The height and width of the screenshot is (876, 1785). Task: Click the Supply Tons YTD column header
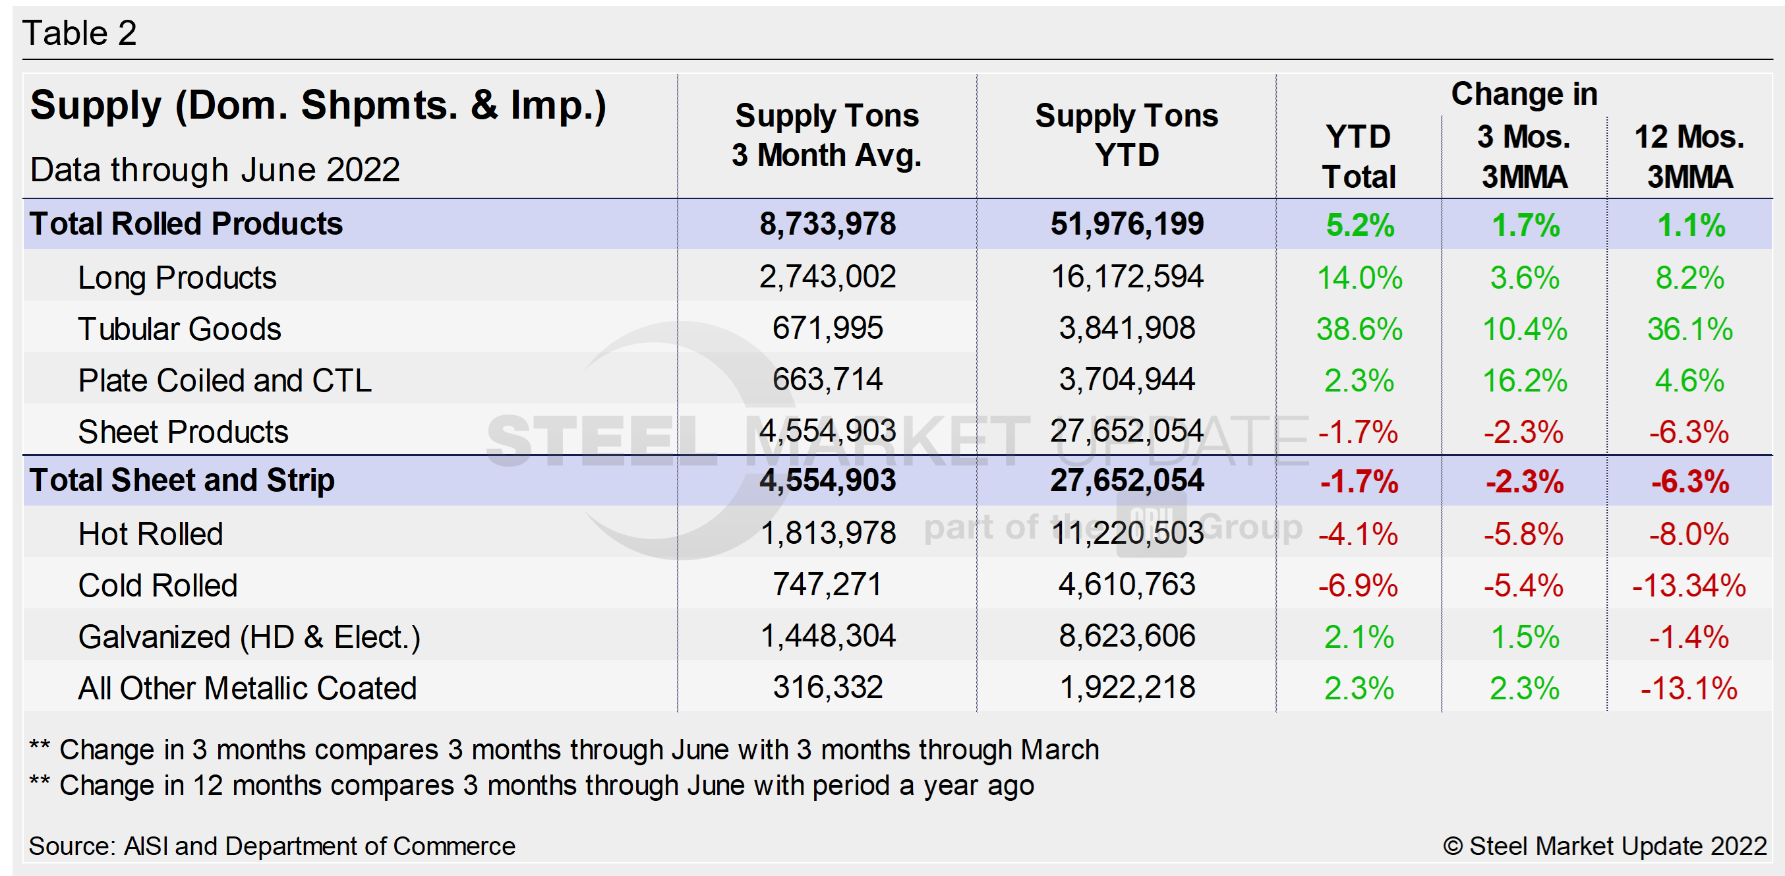[x=1126, y=135]
